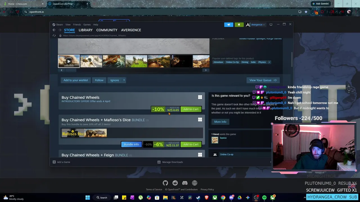Click Add to your wishlist
This screenshot has height=202, width=360.
tap(76, 80)
